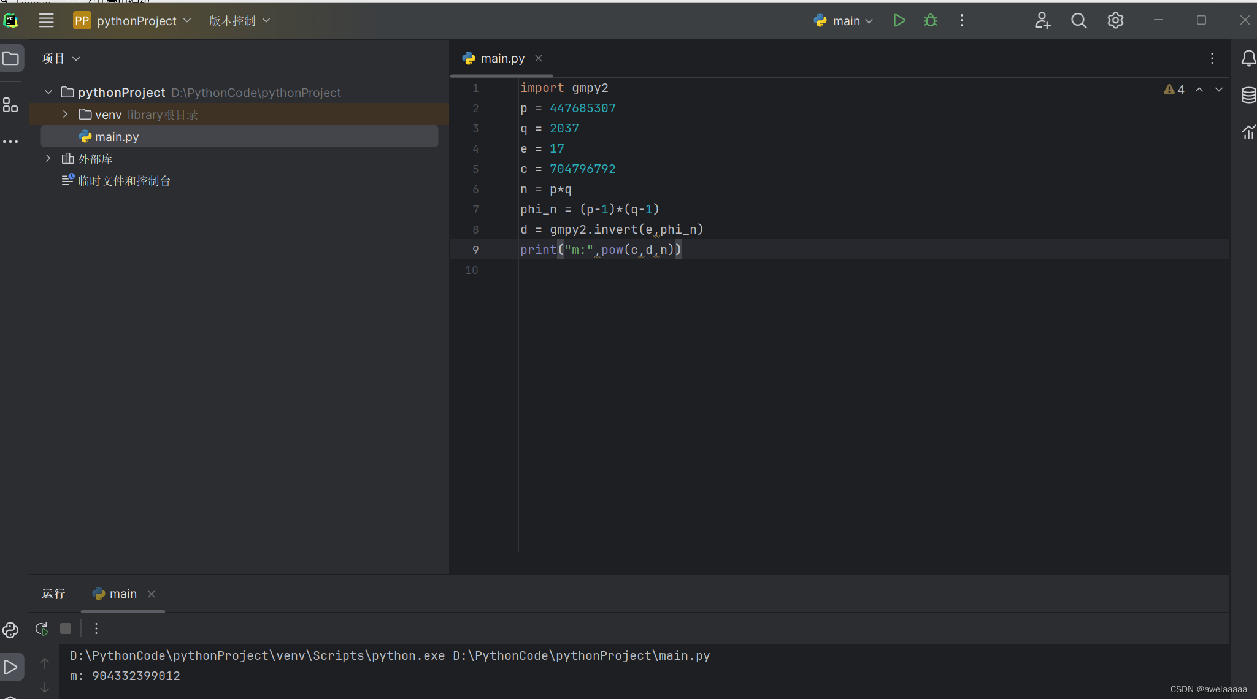Open Code With Me user icon
Image resolution: width=1257 pixels, height=699 pixels.
(x=1042, y=20)
